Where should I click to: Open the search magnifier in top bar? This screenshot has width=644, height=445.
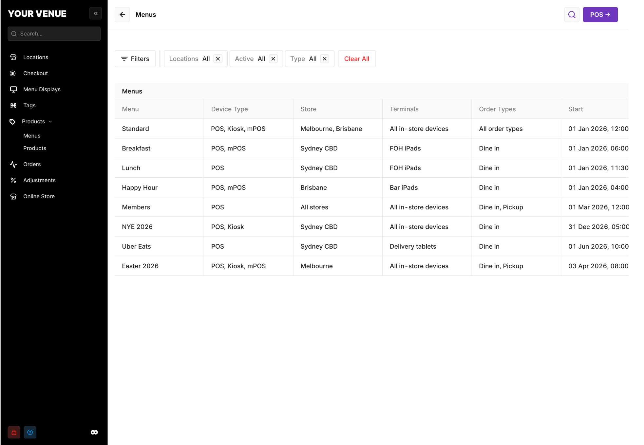[572, 14]
